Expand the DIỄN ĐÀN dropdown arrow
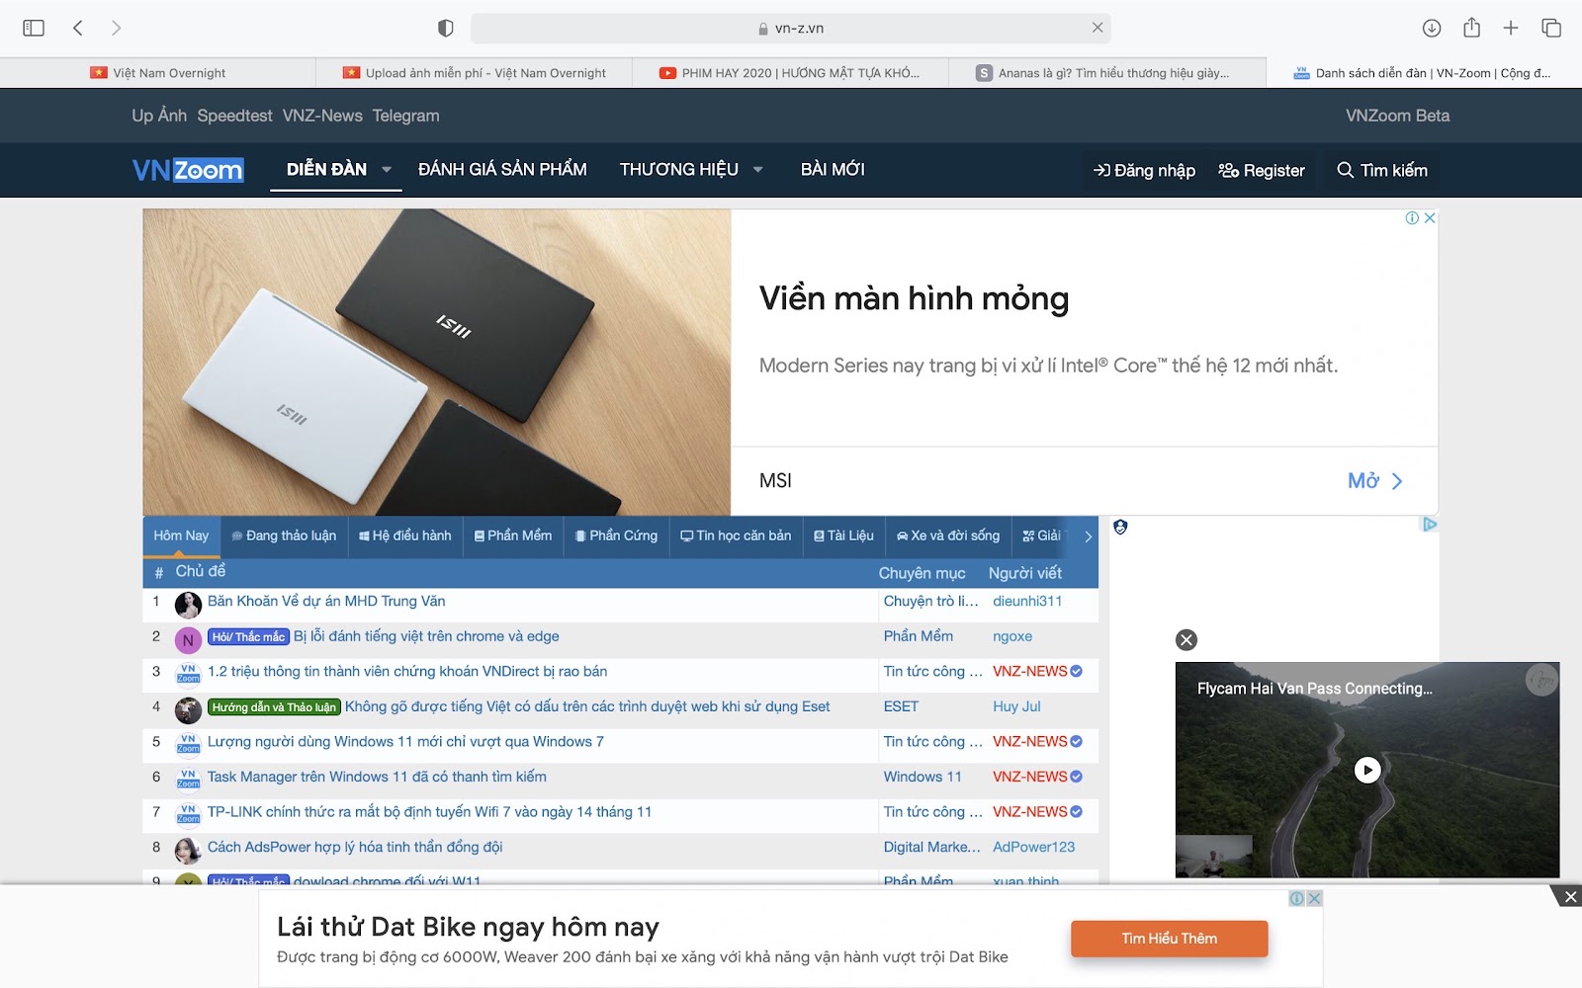Viewport: 1582px width, 988px height. click(x=387, y=170)
